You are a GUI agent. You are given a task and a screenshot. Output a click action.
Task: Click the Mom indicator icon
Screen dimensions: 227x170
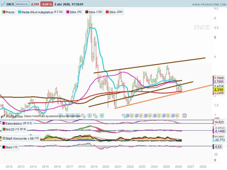click(x=4, y=147)
